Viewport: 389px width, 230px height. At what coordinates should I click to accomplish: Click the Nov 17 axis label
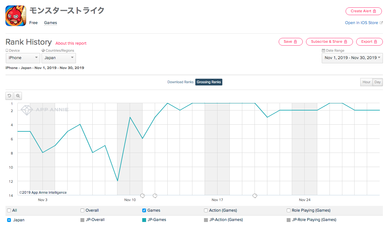[217, 200]
